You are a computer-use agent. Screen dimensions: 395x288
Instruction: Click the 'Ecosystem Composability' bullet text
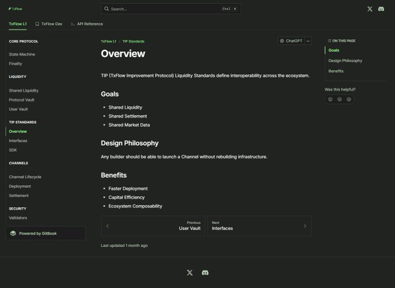(135, 206)
